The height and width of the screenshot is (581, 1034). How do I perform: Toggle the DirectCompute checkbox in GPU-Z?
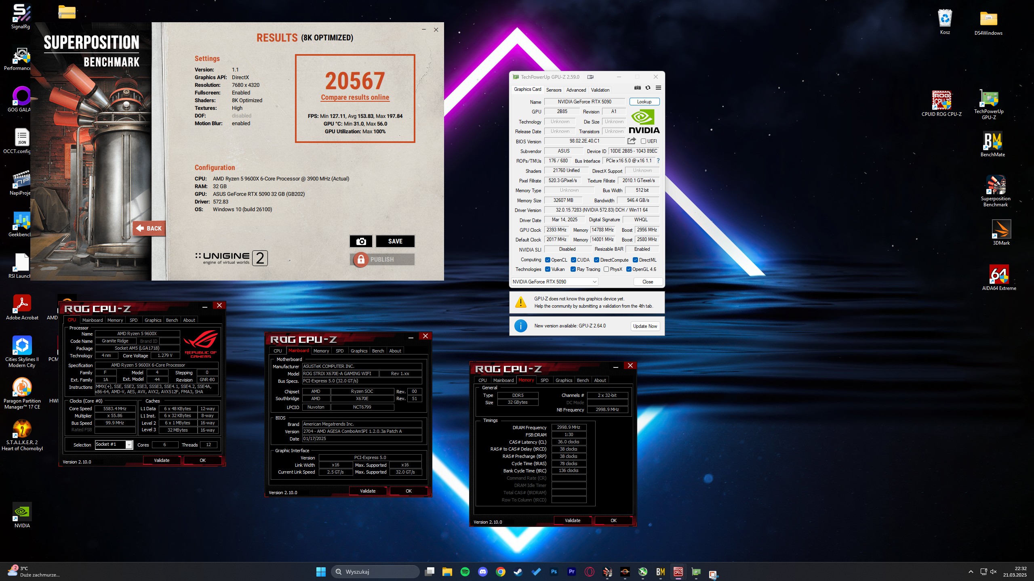click(596, 260)
